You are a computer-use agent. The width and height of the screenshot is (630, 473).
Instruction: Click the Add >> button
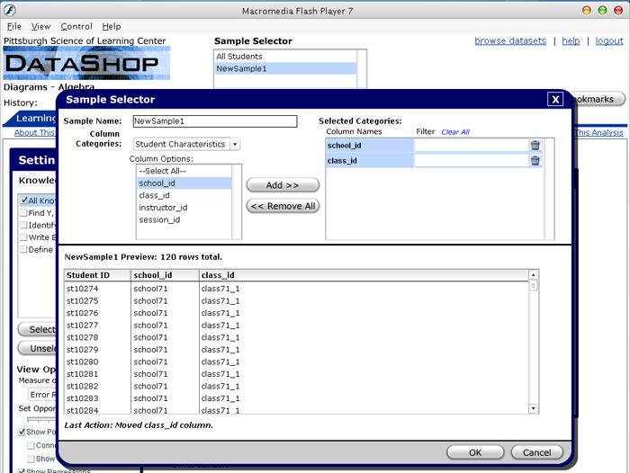coord(283,185)
